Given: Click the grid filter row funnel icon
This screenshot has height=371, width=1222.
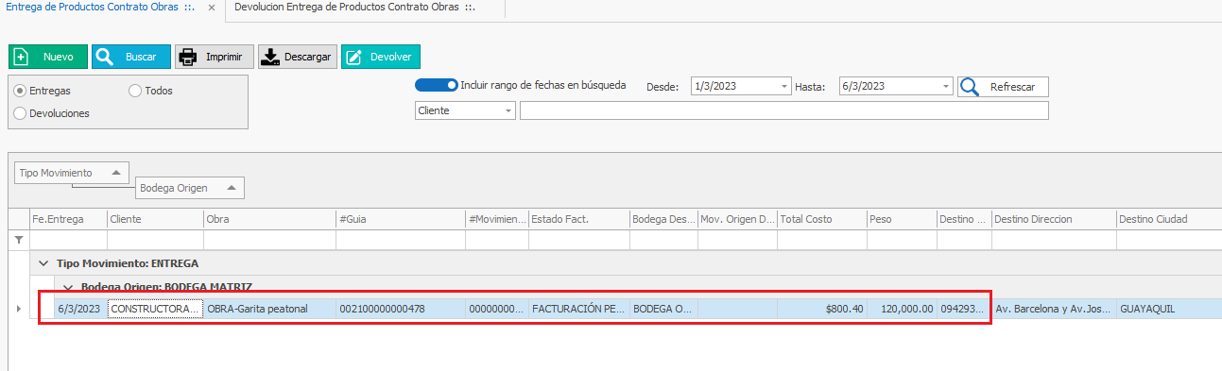Looking at the screenshot, I should (x=18, y=240).
